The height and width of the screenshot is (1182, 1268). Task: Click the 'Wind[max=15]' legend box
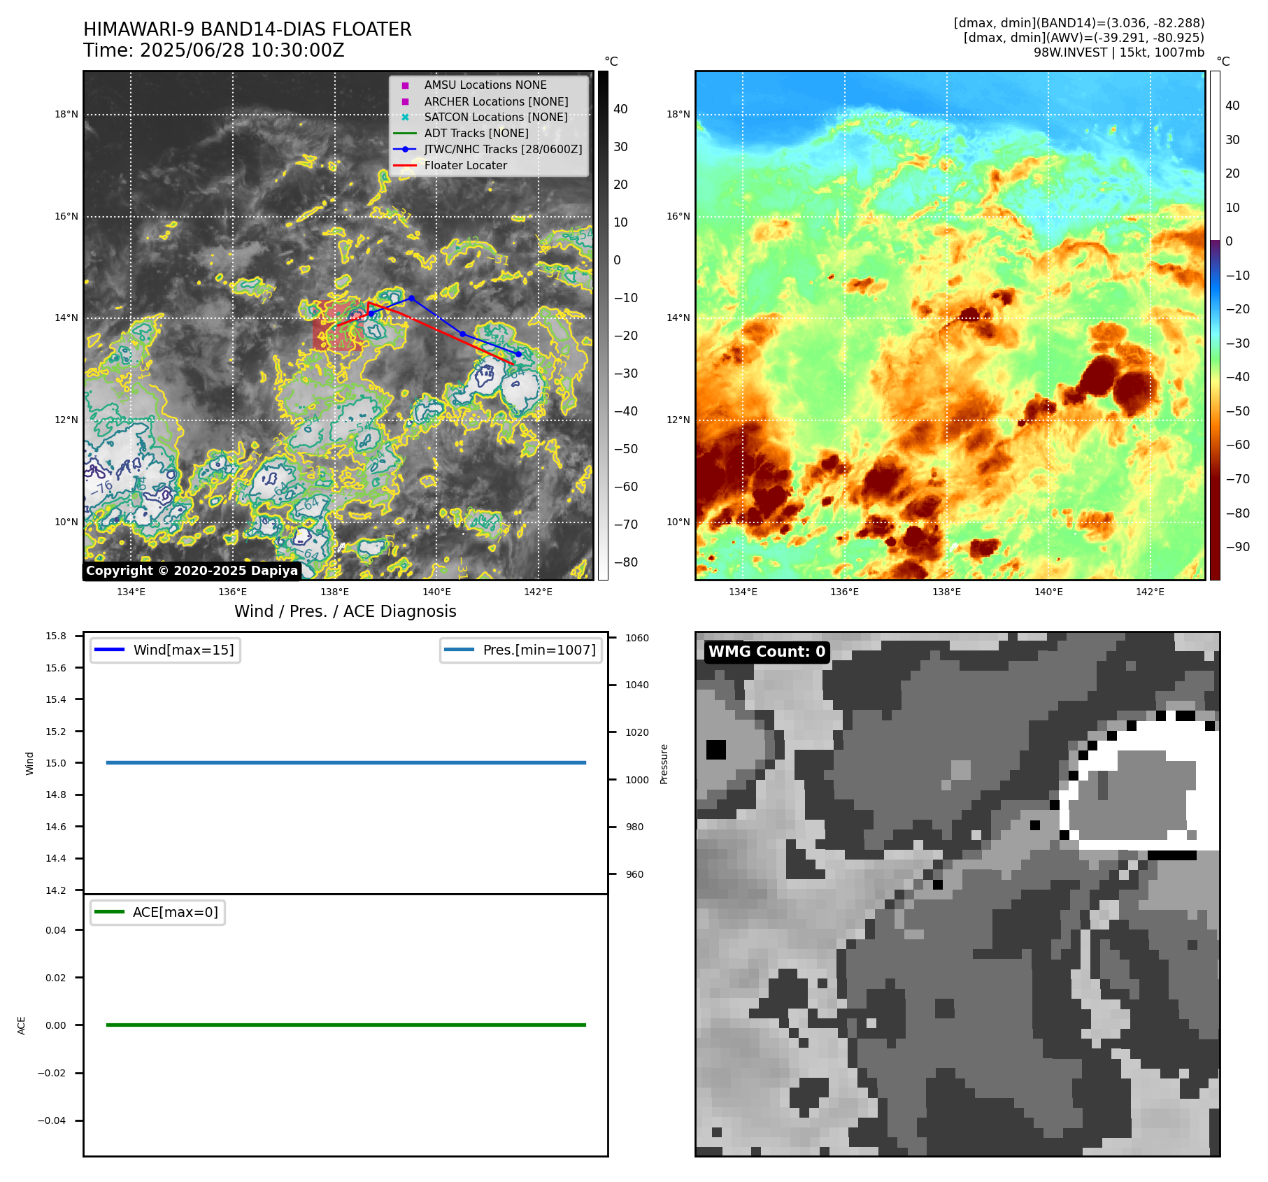click(165, 650)
